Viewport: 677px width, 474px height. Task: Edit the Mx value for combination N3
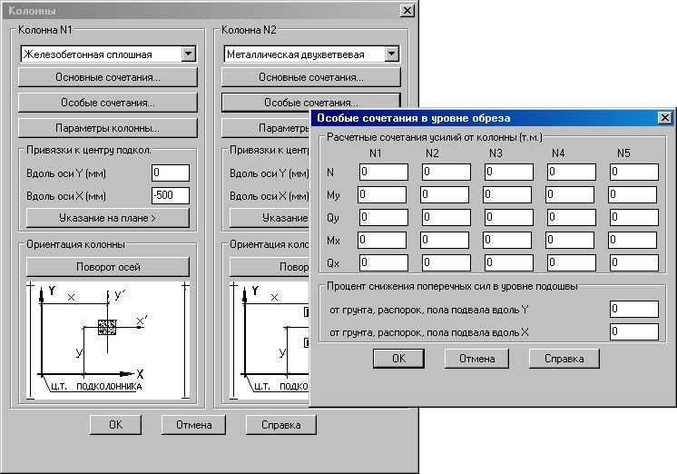click(x=507, y=240)
